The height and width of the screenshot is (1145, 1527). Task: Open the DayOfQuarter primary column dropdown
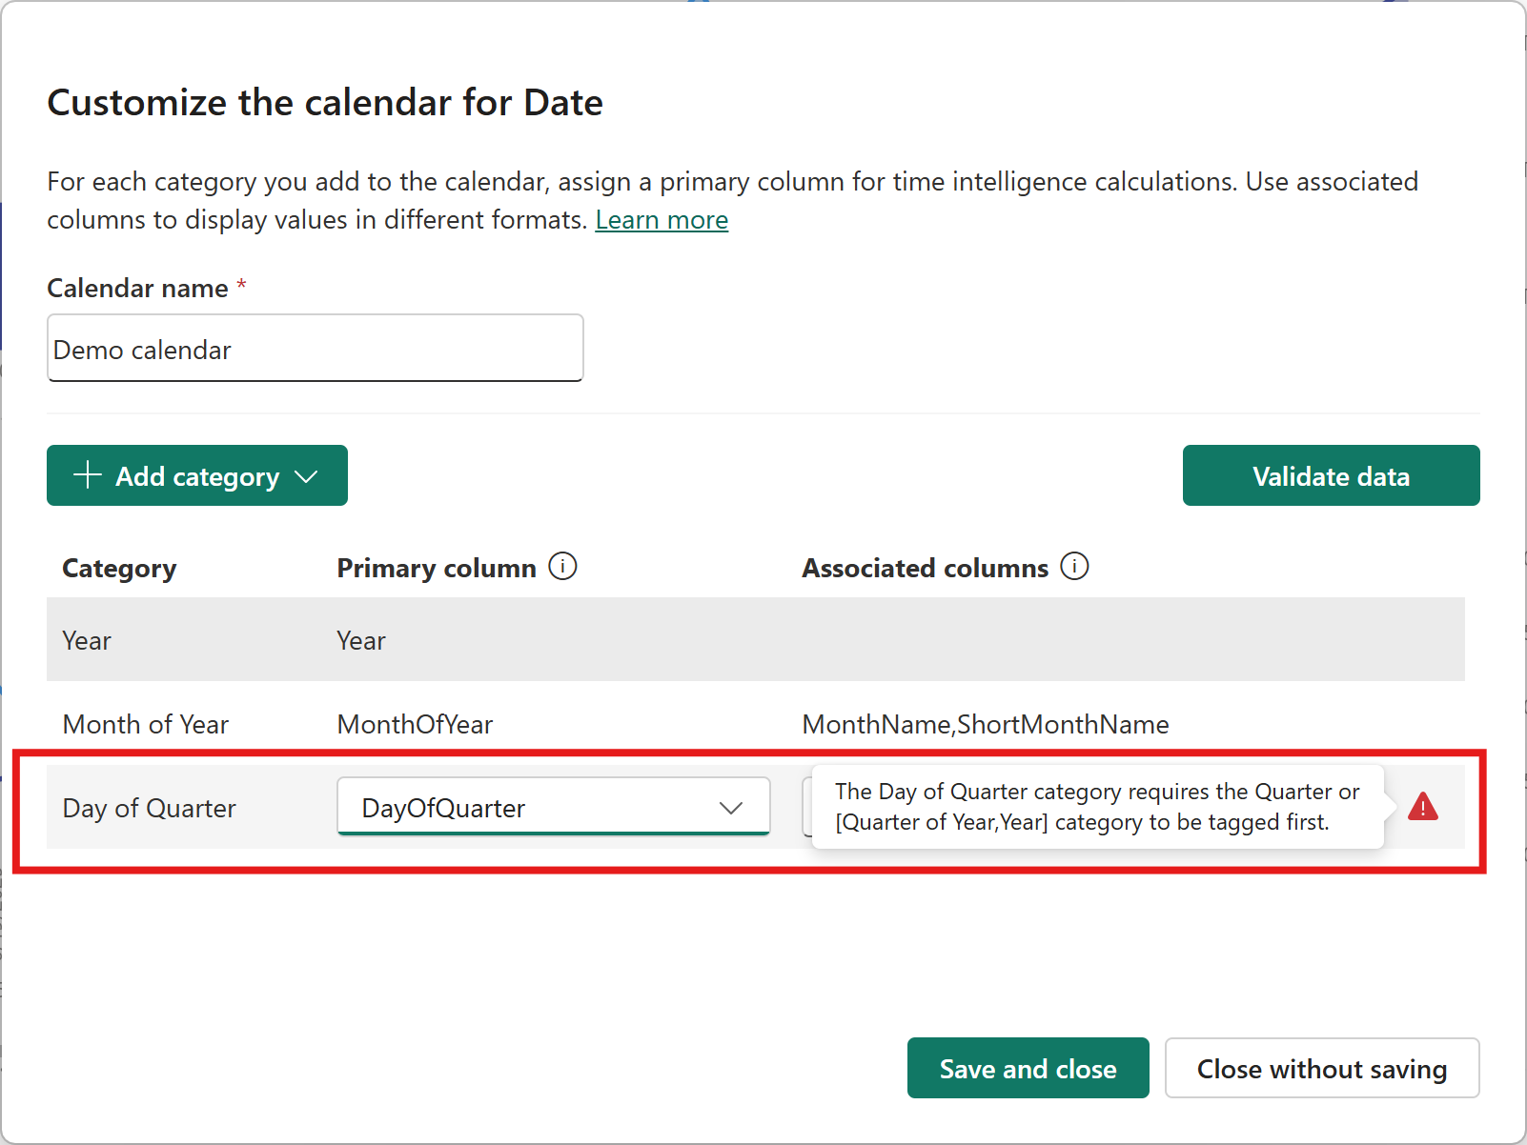click(553, 807)
